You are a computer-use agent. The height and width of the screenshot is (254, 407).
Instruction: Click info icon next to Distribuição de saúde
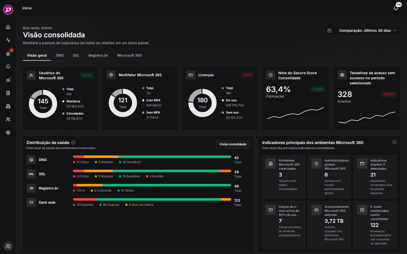tap(73, 142)
